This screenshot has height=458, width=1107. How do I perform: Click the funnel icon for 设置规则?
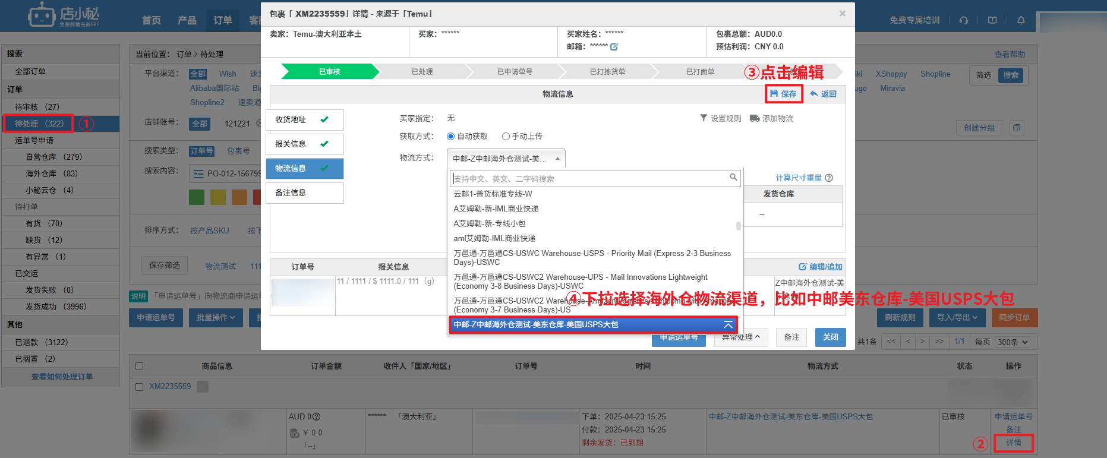(x=704, y=118)
